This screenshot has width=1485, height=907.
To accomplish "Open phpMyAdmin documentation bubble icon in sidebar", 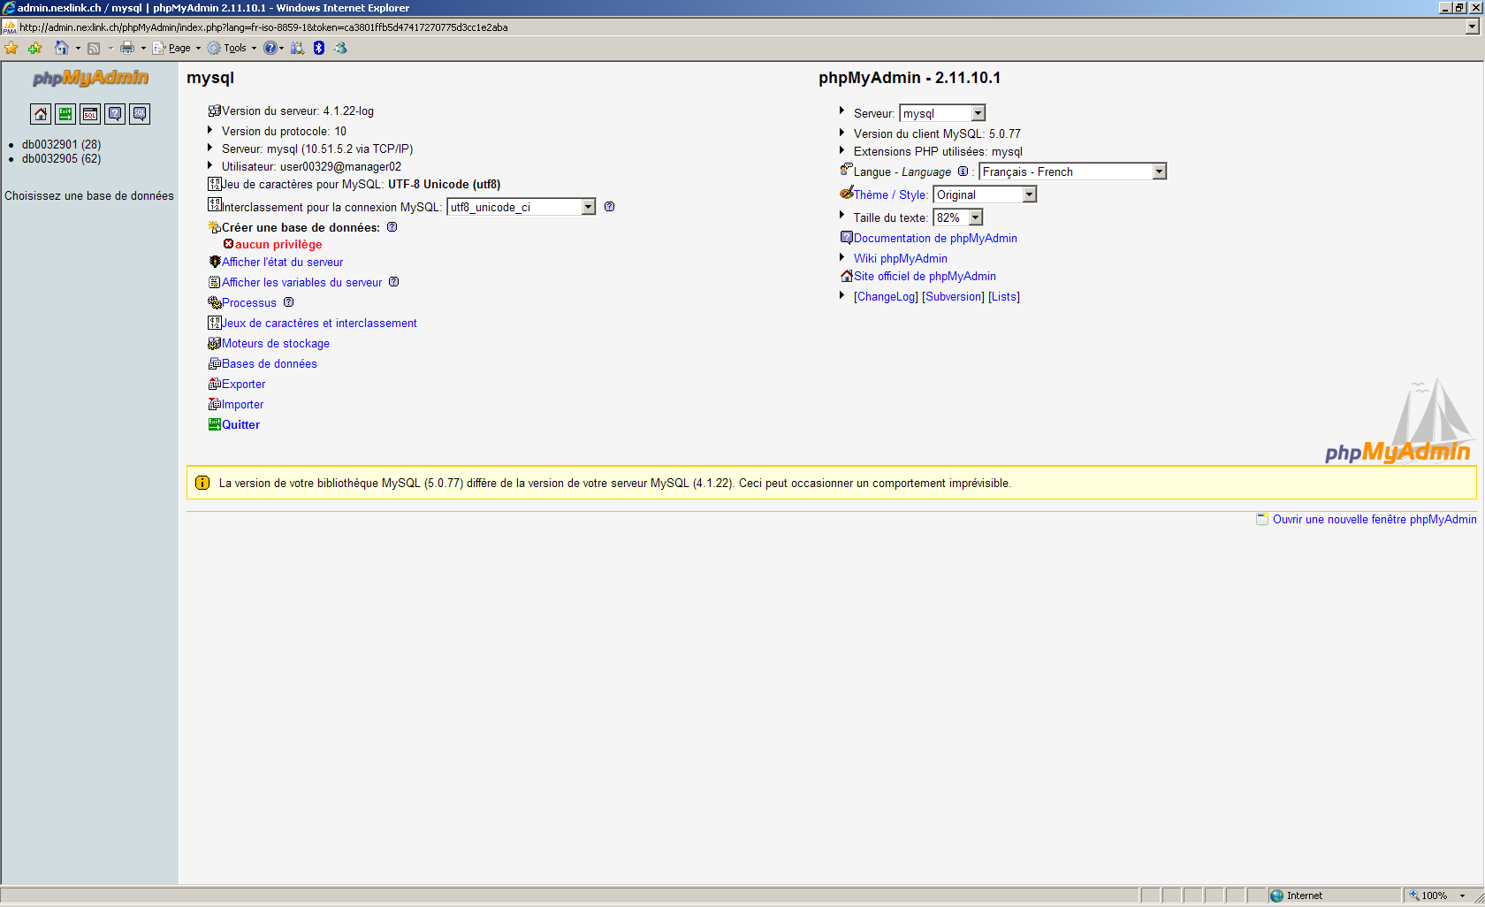I will click(115, 114).
